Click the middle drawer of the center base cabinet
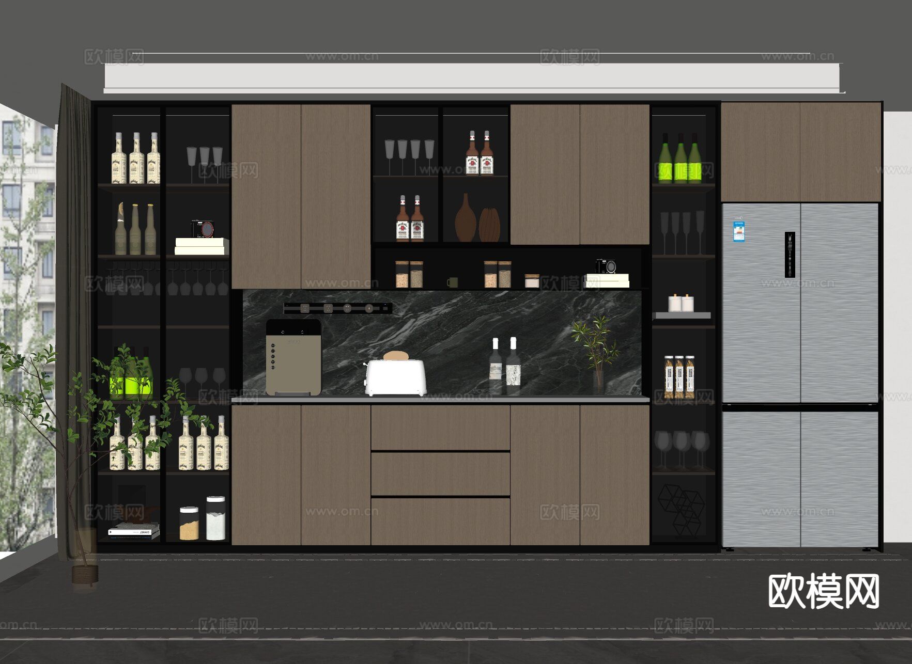 440,474
